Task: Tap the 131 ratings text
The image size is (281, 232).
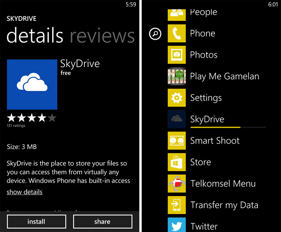Action: point(16,126)
